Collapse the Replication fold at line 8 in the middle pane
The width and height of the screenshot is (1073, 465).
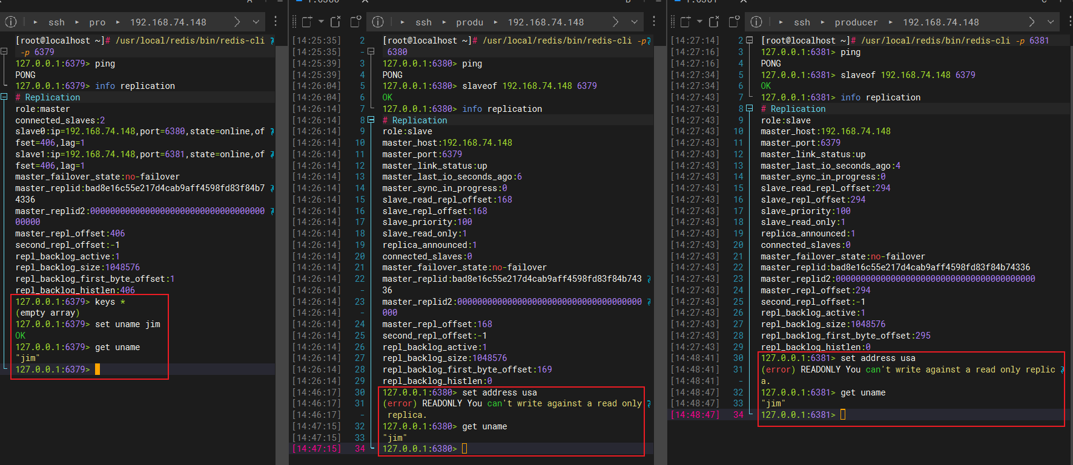(x=371, y=120)
